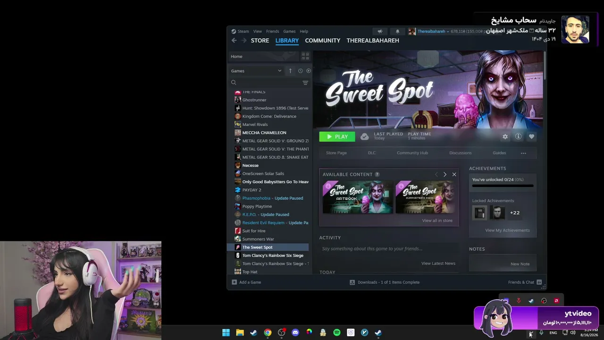Image resolution: width=604 pixels, height=340 pixels.
Task: Expand the Games filter dropdown
Action: click(256, 71)
